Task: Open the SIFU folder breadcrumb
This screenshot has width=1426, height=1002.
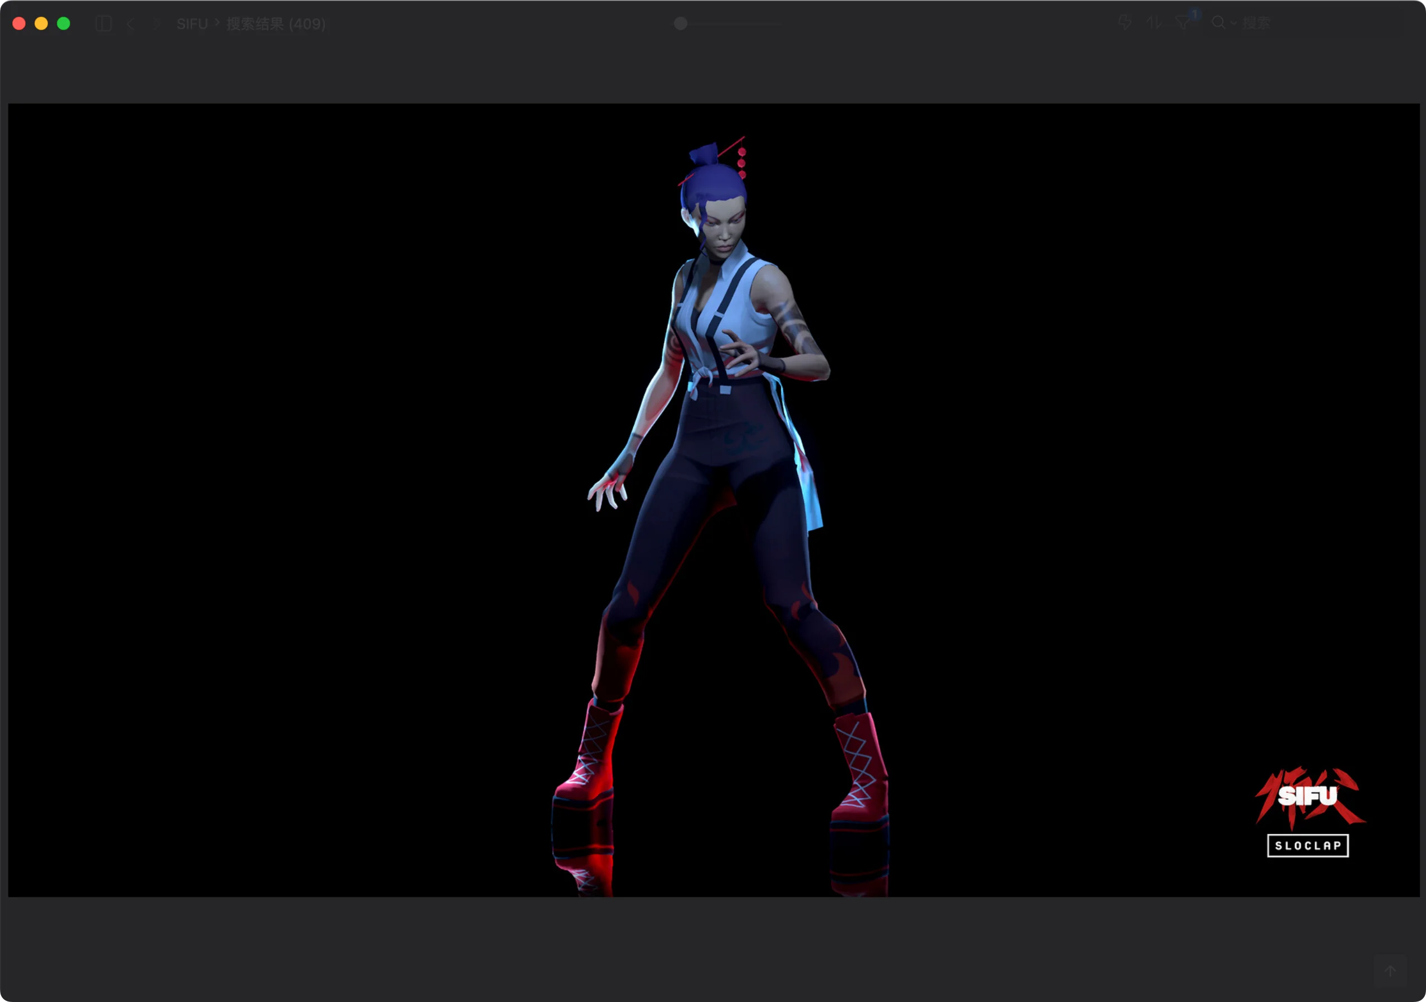Action: 192,23
